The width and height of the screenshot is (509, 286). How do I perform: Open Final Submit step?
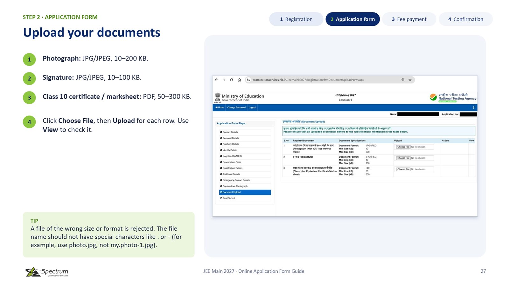[x=245, y=198]
